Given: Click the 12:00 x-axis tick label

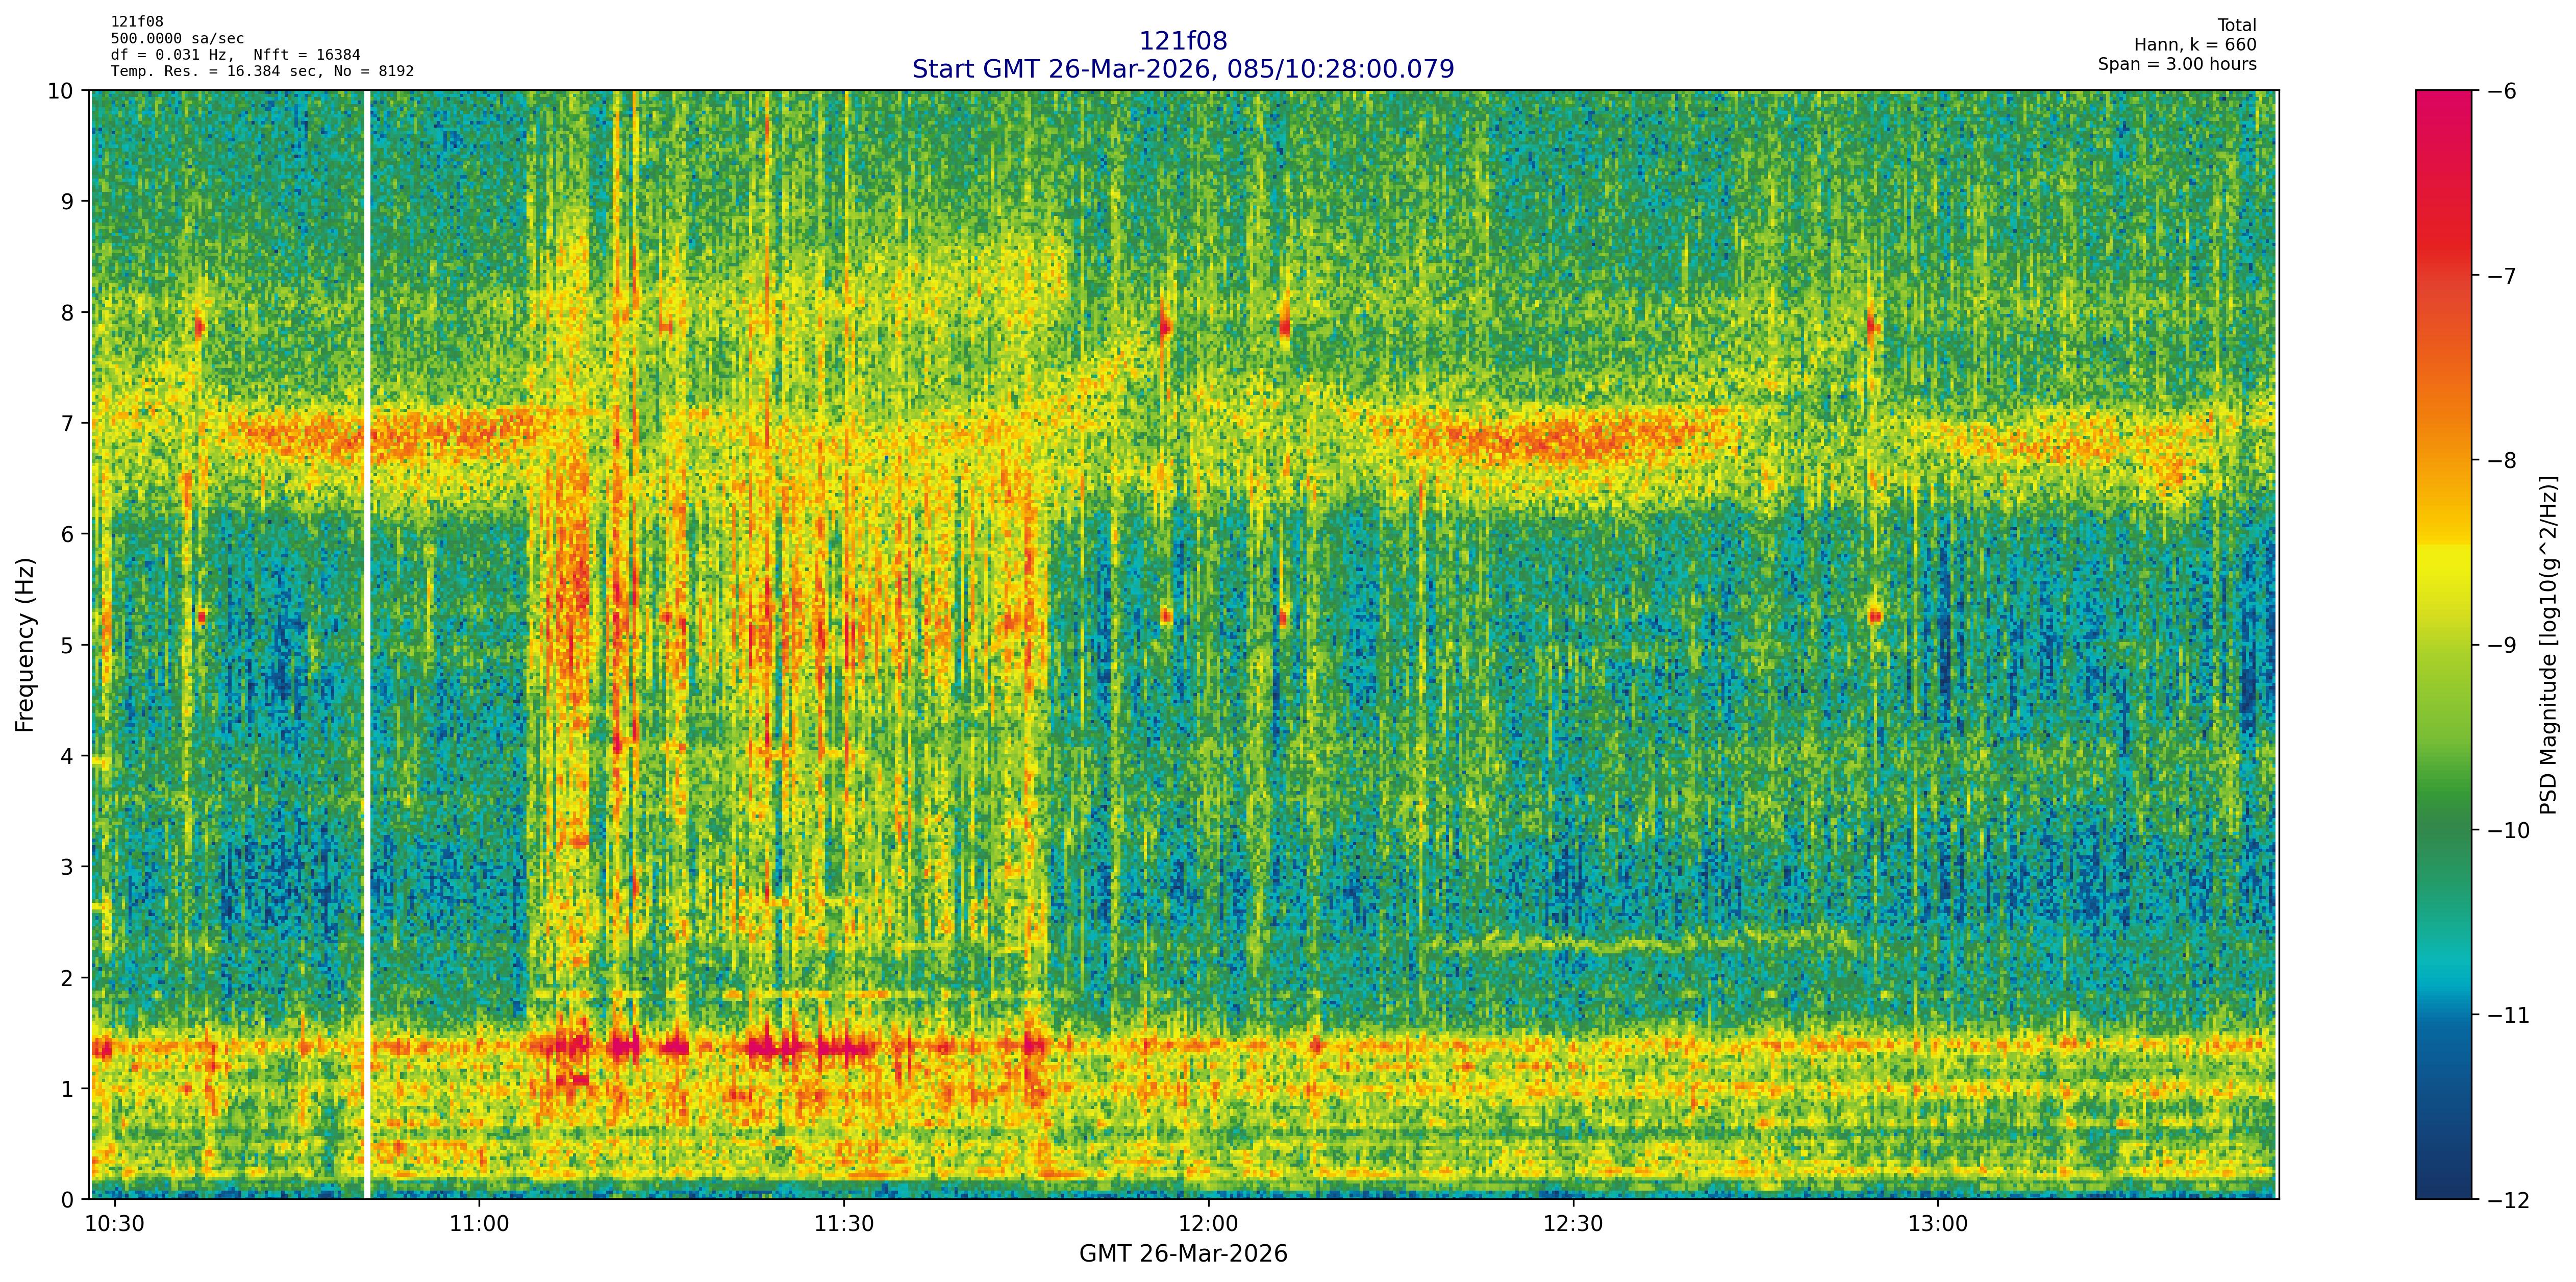Looking at the screenshot, I should [x=1208, y=1225].
